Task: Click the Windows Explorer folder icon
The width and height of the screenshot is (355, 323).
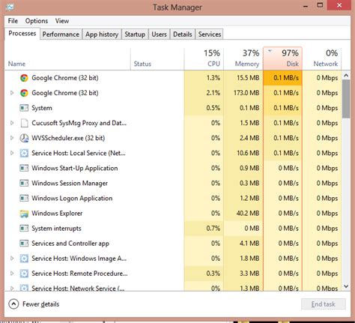Action: (x=24, y=214)
